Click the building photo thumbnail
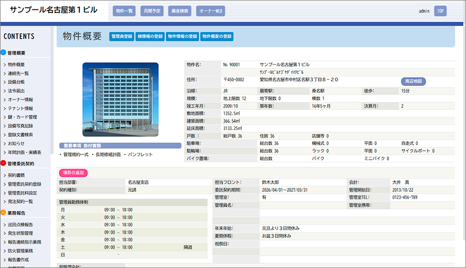The width and height of the screenshot is (466, 268). click(120, 100)
